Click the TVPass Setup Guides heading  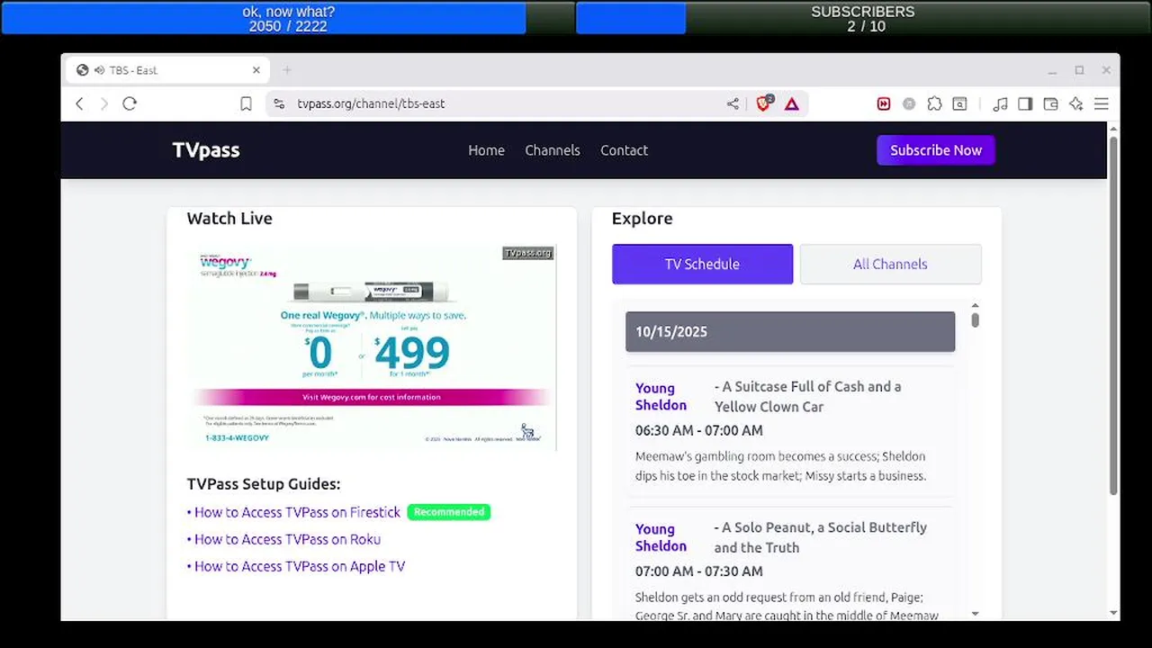coord(264,484)
